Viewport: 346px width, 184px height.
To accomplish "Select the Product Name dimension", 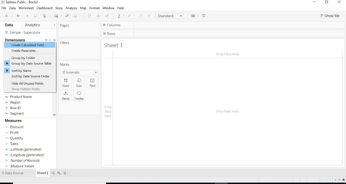I will [21, 97].
